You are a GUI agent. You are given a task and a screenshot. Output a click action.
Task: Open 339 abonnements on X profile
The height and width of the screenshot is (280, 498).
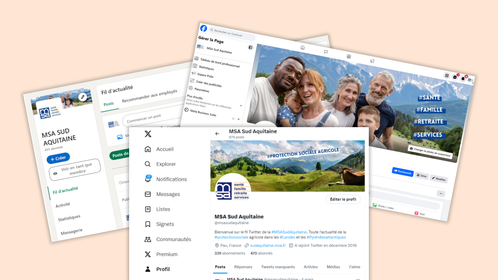(230, 253)
